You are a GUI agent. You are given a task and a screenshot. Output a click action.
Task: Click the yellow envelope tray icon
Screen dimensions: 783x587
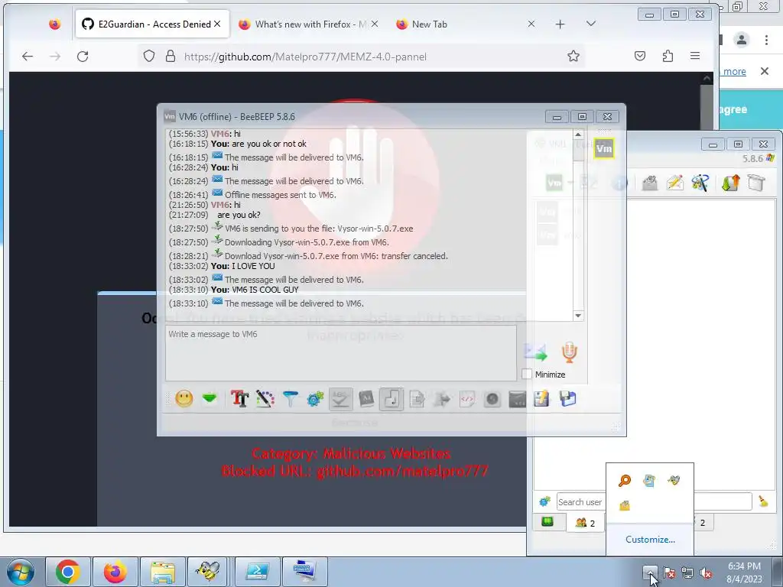tap(625, 505)
